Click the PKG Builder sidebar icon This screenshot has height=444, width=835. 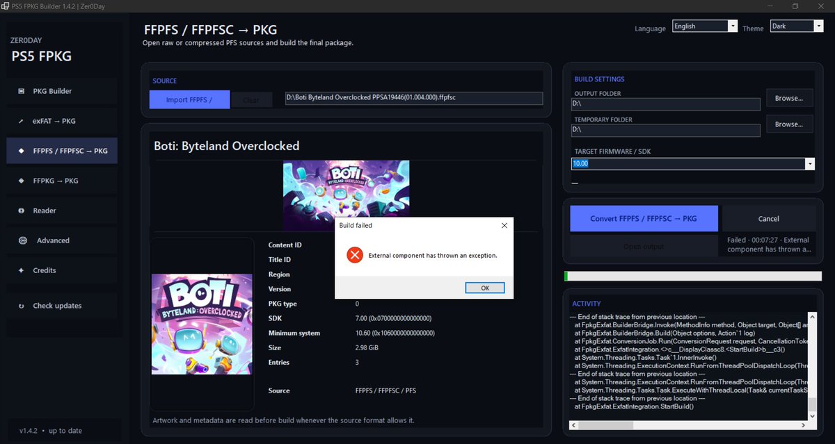coord(20,91)
